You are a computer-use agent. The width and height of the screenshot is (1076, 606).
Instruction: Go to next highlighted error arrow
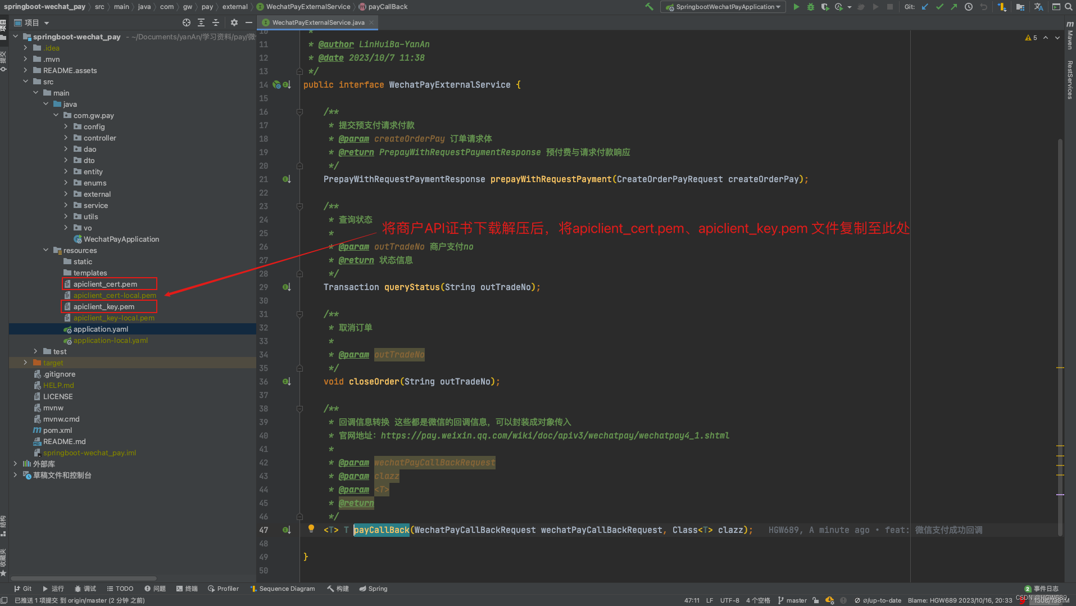[1057, 38]
